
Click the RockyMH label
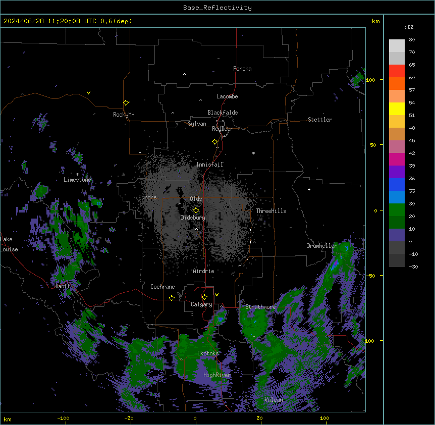[x=124, y=115]
